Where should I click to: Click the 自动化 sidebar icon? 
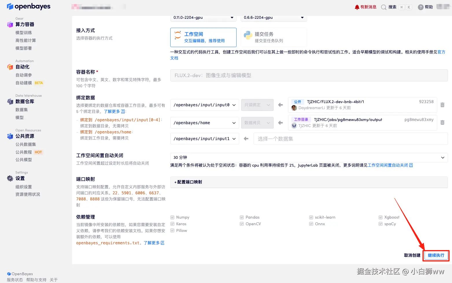click(10, 67)
